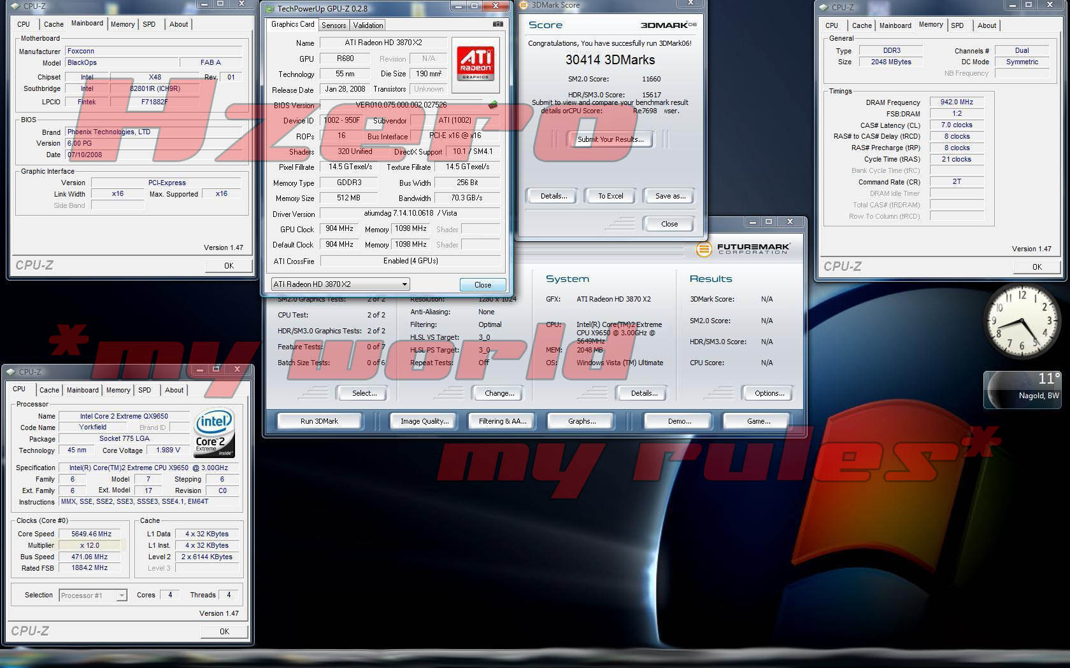Click the 3DMark Score window title icon
Image resolution: width=1070 pixels, height=668 pixels.
click(524, 5)
